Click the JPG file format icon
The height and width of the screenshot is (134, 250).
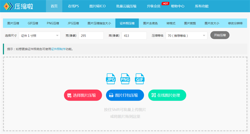111,79
